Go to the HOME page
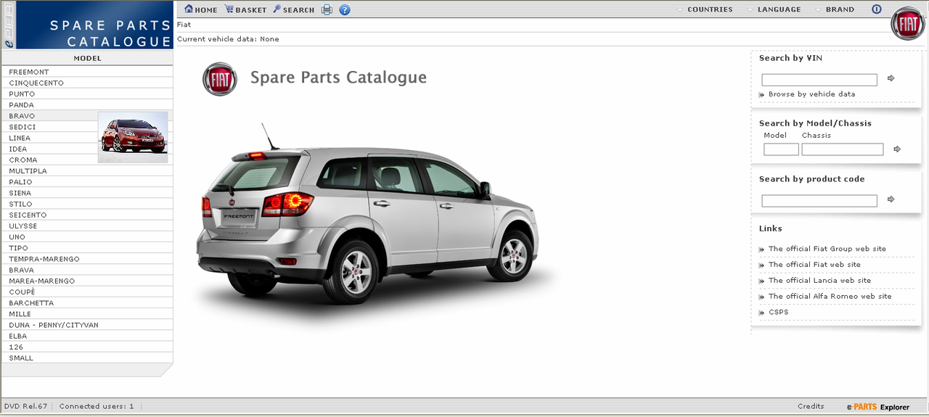Viewport: 929px width, 417px height. 201,9
